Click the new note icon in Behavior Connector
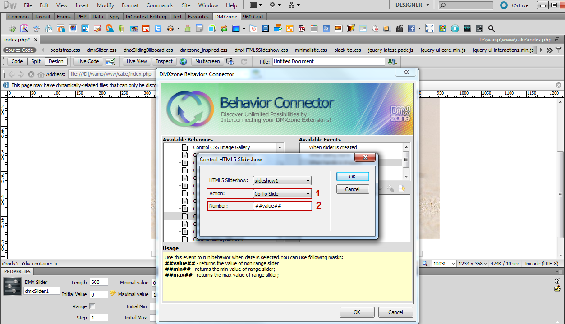The width and height of the screenshot is (565, 324). coord(401,188)
